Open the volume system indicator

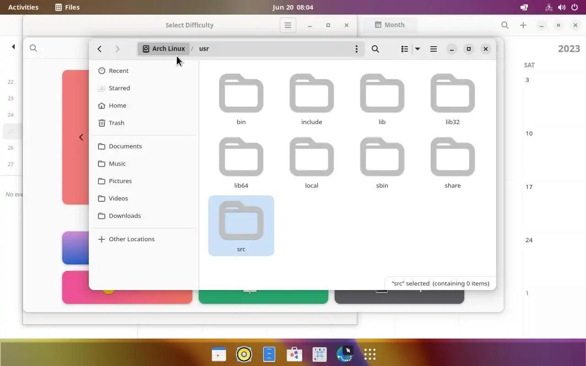562,7
